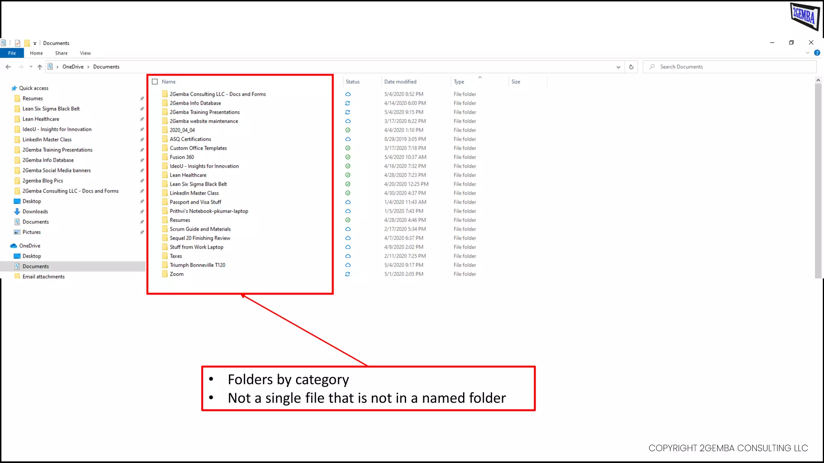The height and width of the screenshot is (463, 824).
Task: Click the OneDrive cloud icon in sidebar
Action: click(14, 246)
